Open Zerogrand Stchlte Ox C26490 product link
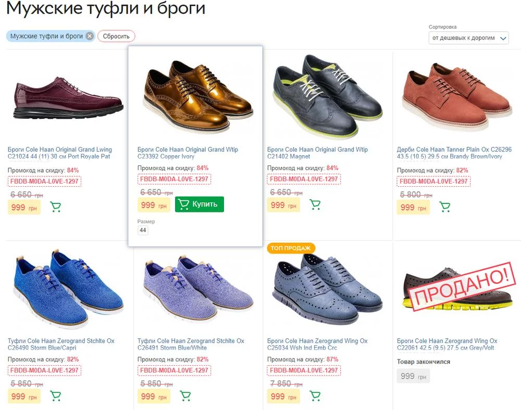This screenshot has width=521, height=410. [61, 344]
